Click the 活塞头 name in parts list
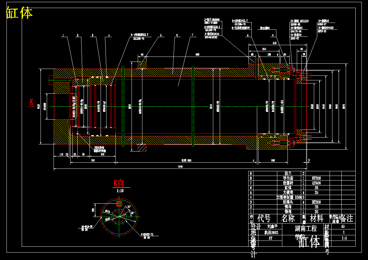368x260 pixels. coord(288,202)
